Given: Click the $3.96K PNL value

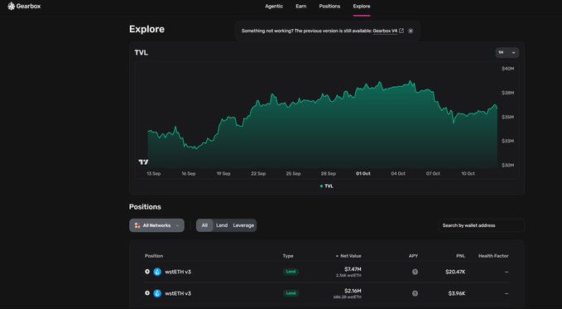Looking at the screenshot, I should (457, 293).
